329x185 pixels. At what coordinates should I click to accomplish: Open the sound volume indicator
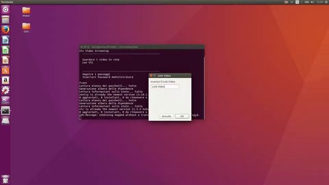(313, 2)
